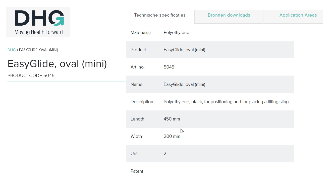
Task: Click the Name row label
Action: click(136, 84)
